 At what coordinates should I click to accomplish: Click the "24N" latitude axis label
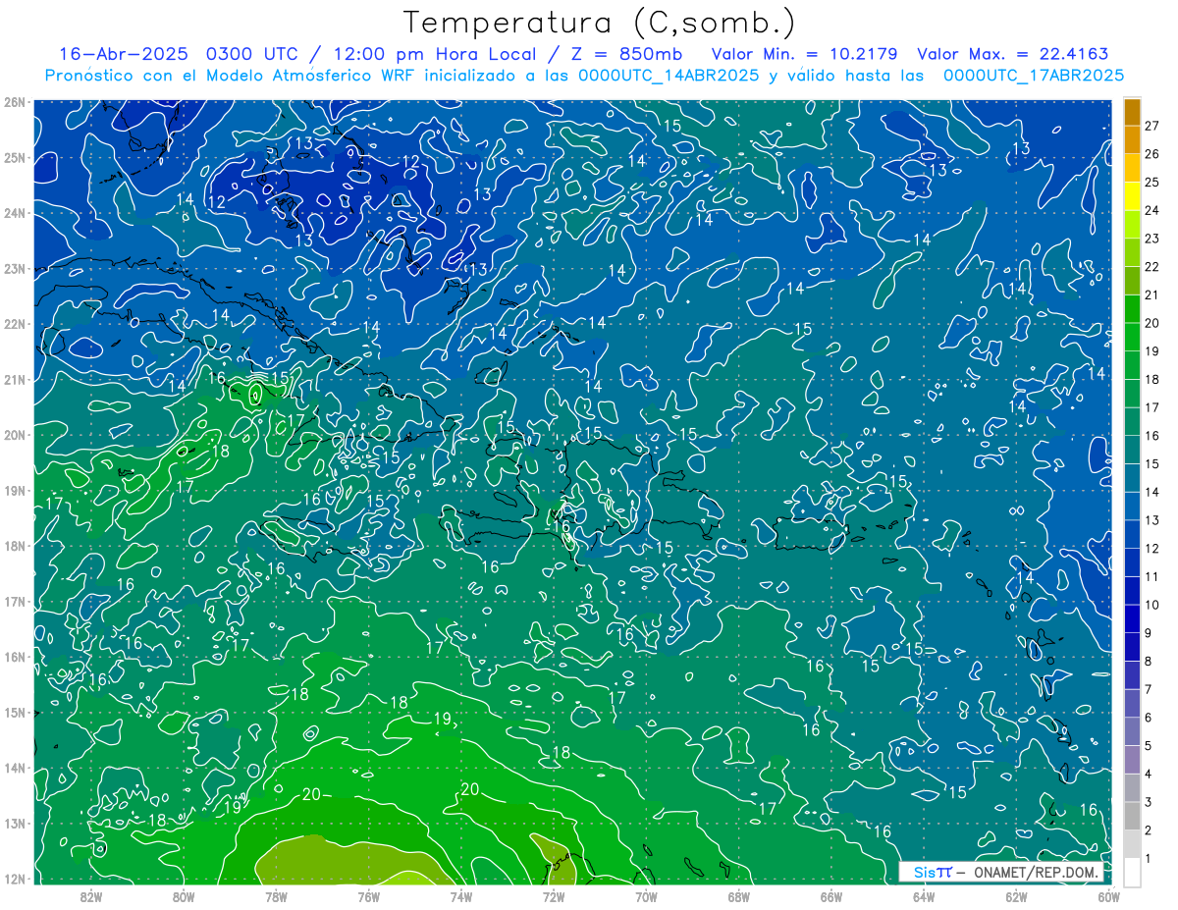coord(14,213)
